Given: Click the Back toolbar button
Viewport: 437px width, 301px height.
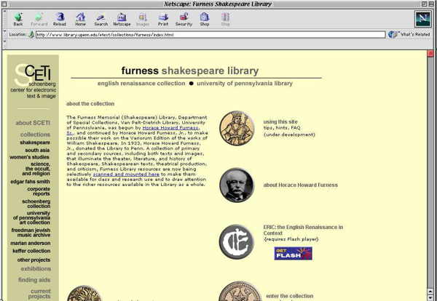Looking at the screenshot, I should (18, 19).
